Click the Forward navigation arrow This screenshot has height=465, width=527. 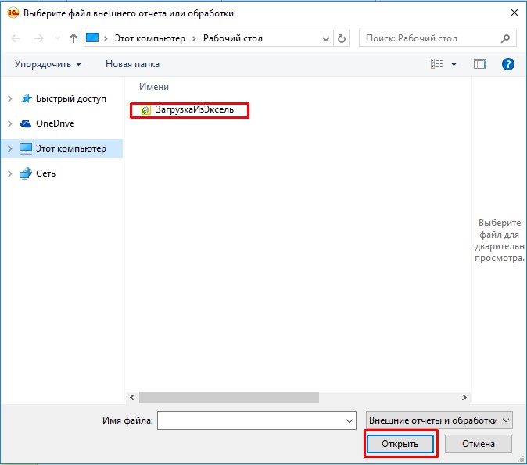tap(39, 38)
